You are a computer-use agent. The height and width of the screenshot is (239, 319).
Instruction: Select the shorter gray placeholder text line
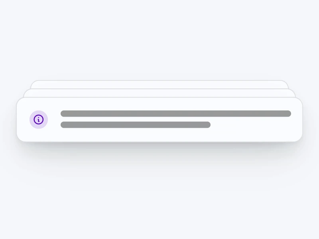coord(136,125)
